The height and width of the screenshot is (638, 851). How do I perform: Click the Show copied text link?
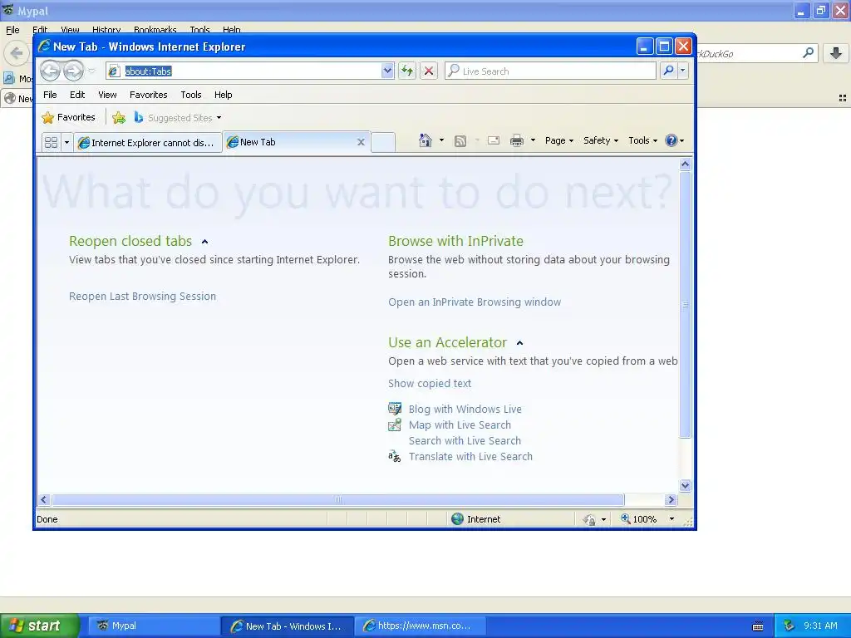click(x=430, y=384)
